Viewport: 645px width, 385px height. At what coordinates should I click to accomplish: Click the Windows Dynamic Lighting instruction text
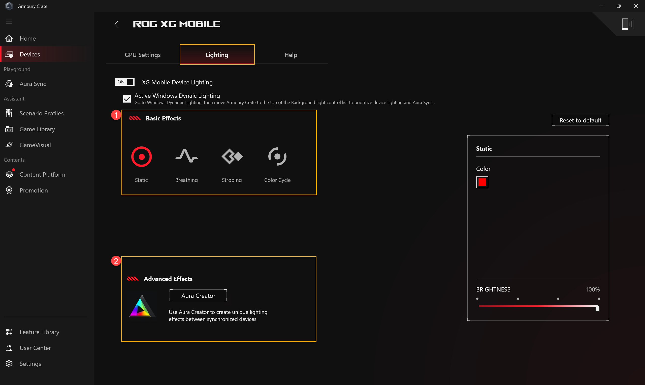(x=284, y=103)
